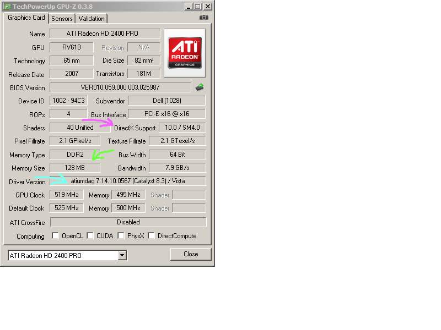The width and height of the screenshot is (441, 330).
Task: Open the graphics card selector dropdown
Action: pyautogui.click(x=122, y=255)
